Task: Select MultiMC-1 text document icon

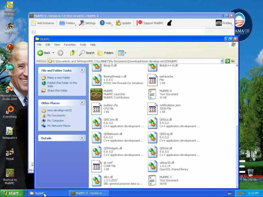Action: pos(152,180)
